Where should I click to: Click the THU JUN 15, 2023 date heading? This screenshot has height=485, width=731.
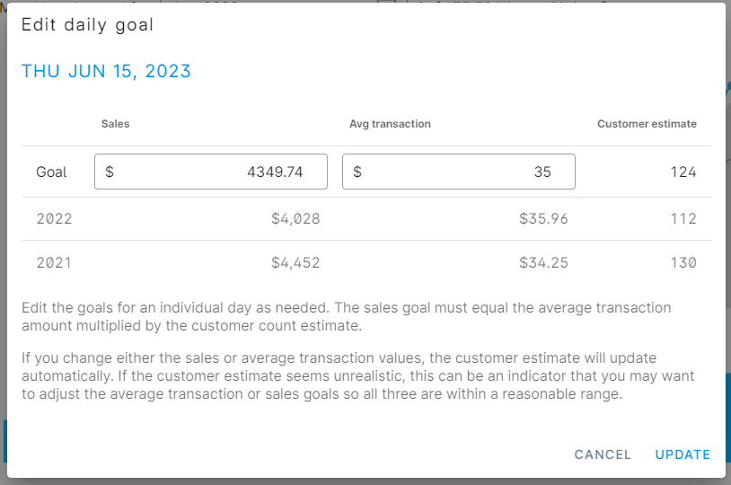coord(107,72)
